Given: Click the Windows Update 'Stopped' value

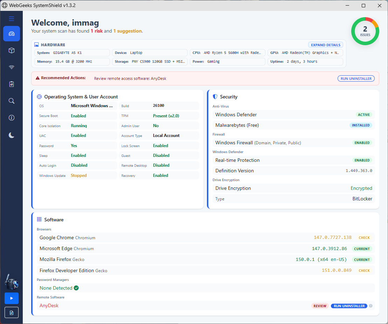Looking at the screenshot, I should (79, 175).
